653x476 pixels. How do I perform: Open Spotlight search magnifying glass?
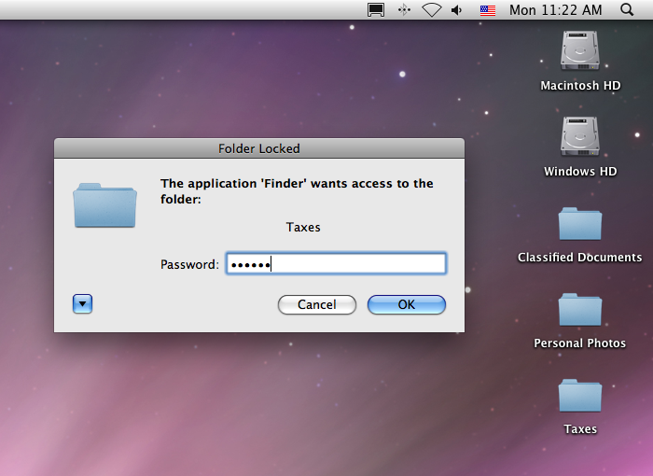(627, 9)
